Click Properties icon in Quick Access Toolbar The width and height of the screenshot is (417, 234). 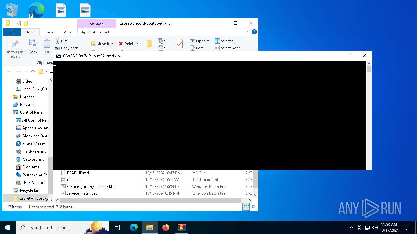tap(19, 23)
